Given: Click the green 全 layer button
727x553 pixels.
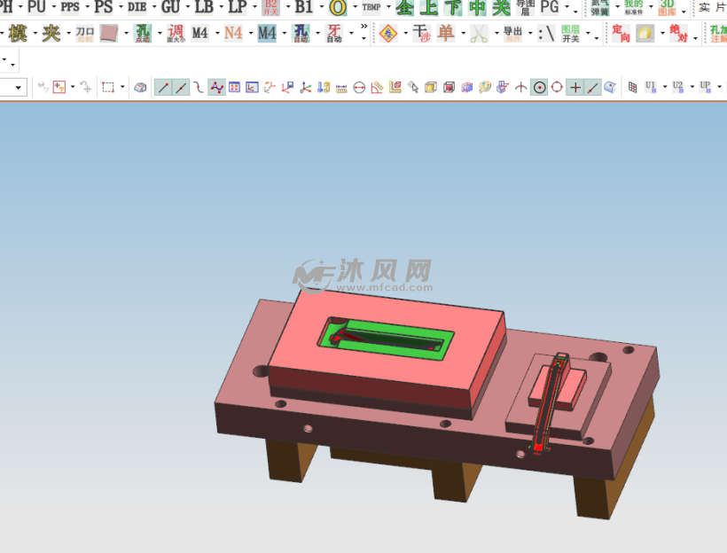Looking at the screenshot, I should pos(404,8).
